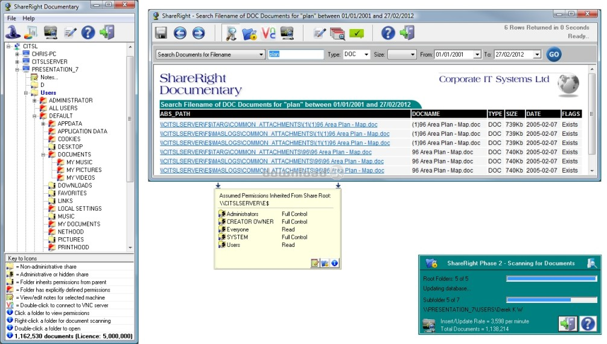Image resolution: width=607 pixels, height=344 pixels.
Task: Click the exit door icon in the left toolbar
Action: tap(107, 32)
